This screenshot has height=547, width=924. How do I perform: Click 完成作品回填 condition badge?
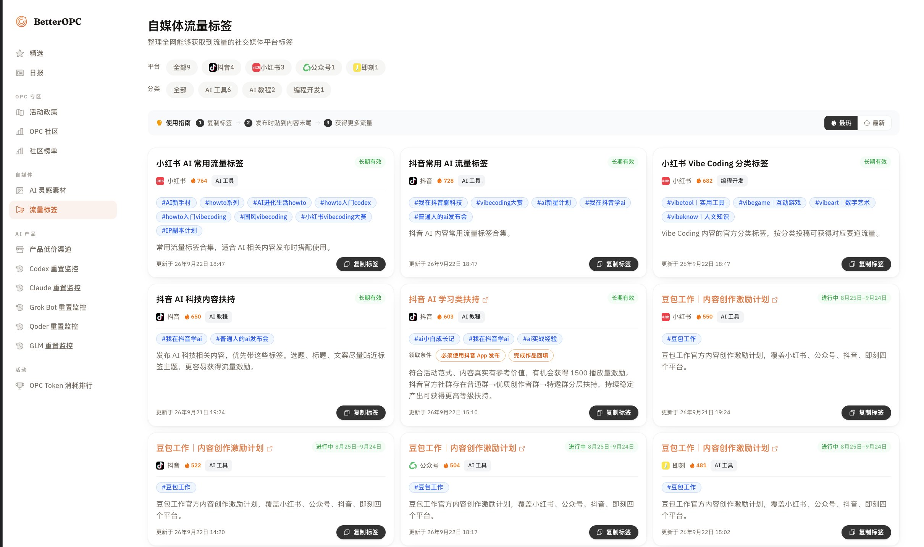coord(531,355)
